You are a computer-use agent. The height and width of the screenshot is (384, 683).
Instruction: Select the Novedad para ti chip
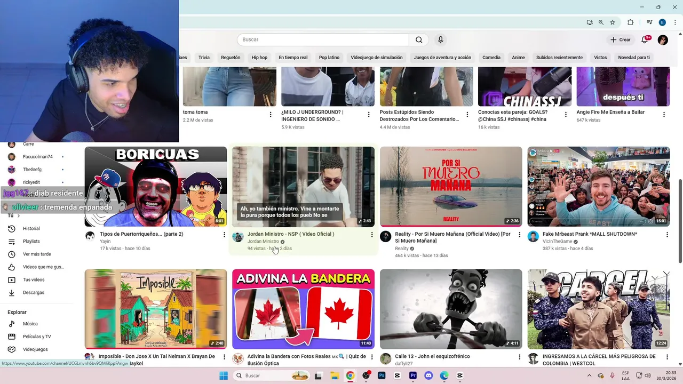tap(634, 58)
